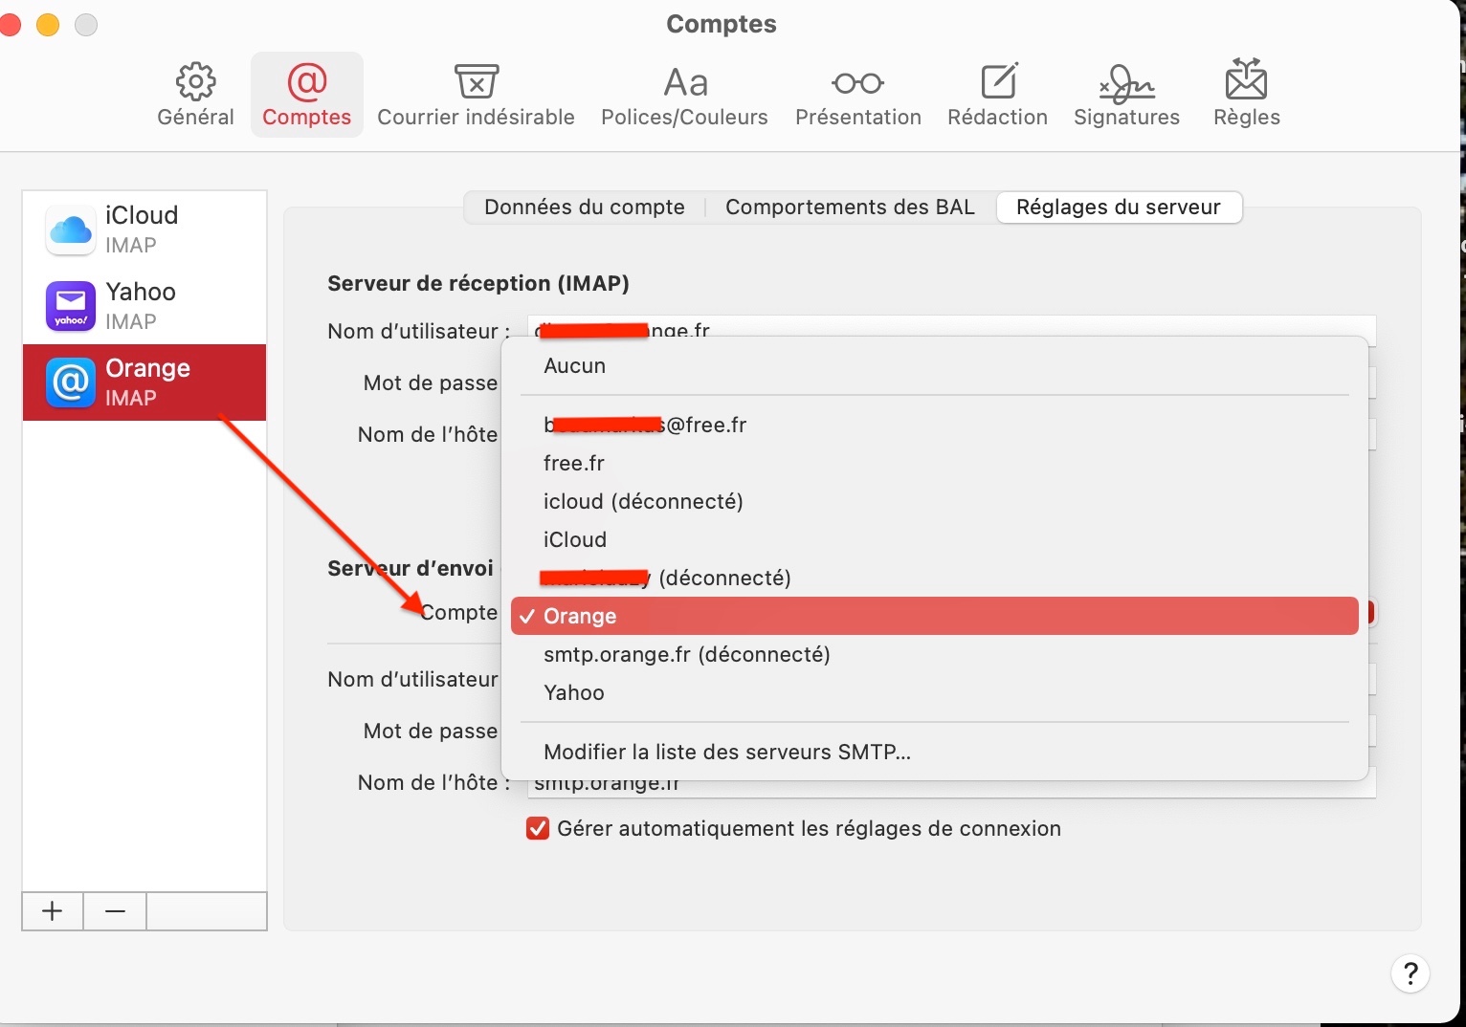Add a new account with plus button
The width and height of the screenshot is (1466, 1027).
(53, 911)
